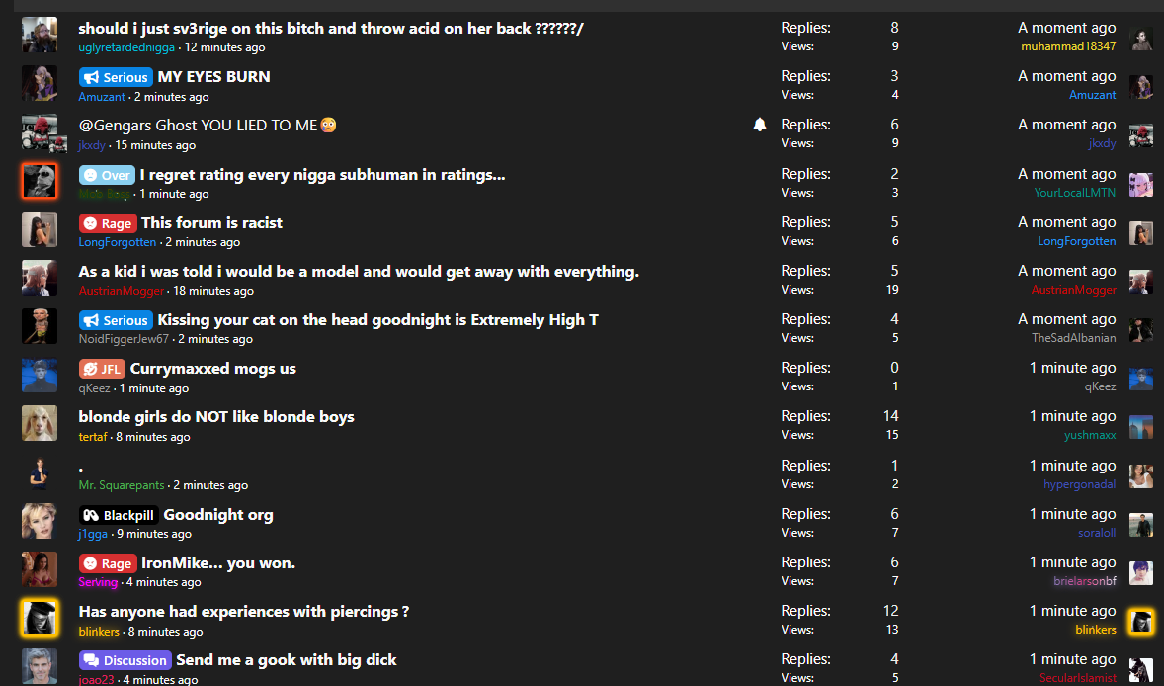Open the 'MY EYES BURN' thread title

coord(213,76)
